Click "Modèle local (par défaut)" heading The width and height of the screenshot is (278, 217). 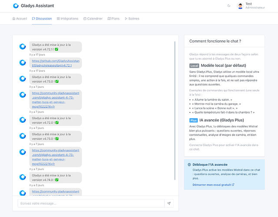[x=223, y=66]
